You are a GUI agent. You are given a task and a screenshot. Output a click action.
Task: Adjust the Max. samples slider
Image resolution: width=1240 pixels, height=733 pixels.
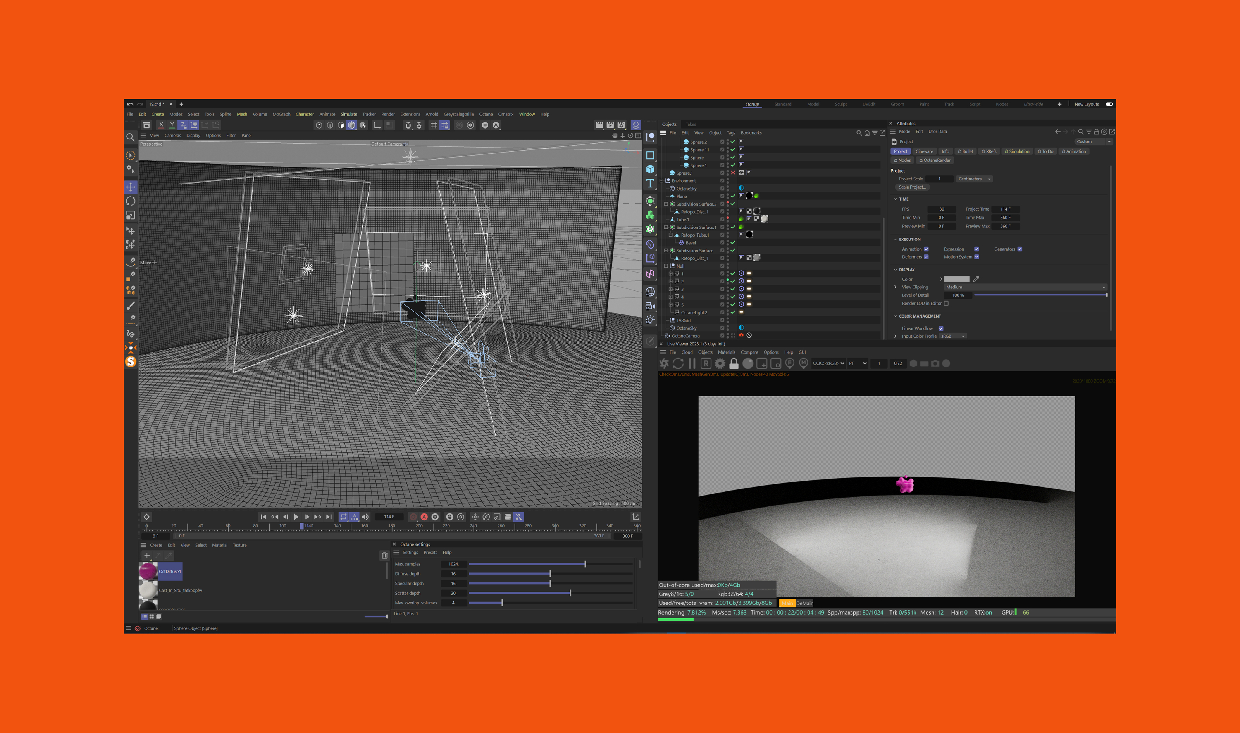(585, 564)
